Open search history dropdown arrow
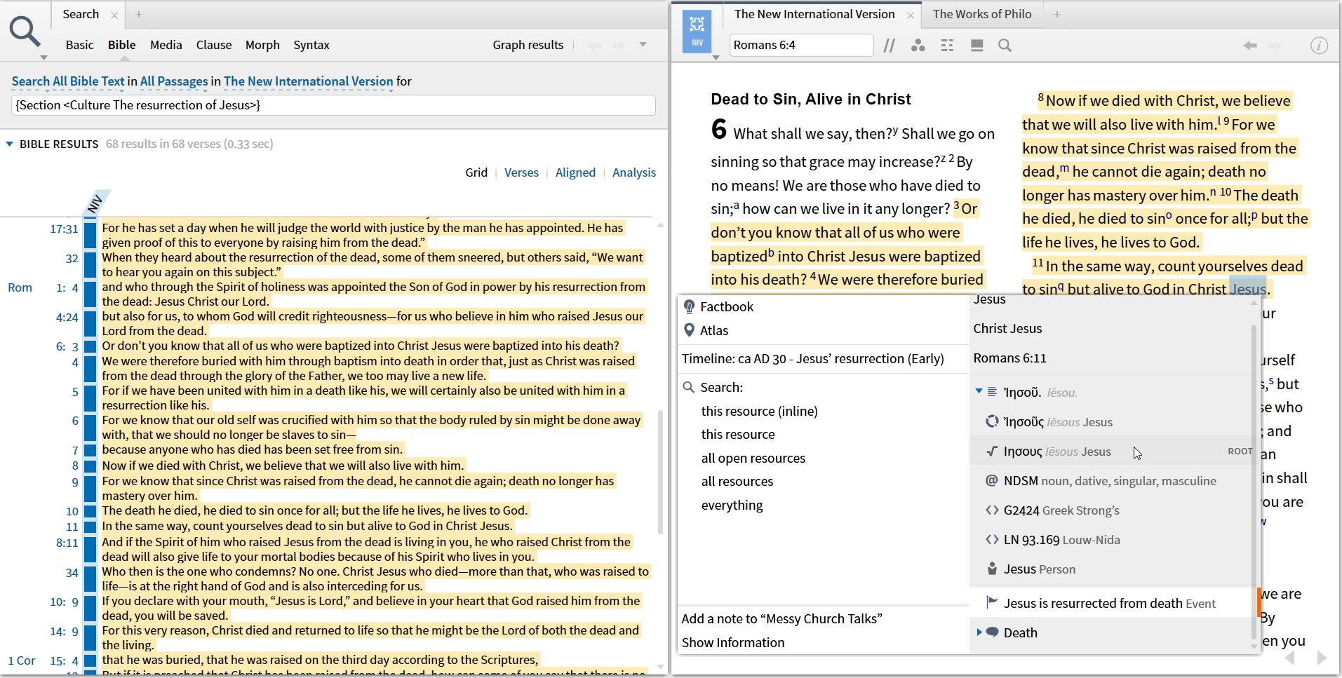Screen dimensions: 1342x678 coord(643,45)
